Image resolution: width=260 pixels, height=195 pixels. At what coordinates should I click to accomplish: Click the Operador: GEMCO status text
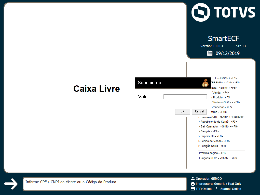[x=209, y=179]
